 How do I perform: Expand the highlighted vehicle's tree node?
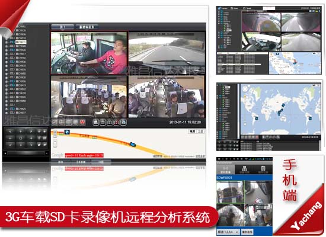click(x=7, y=42)
